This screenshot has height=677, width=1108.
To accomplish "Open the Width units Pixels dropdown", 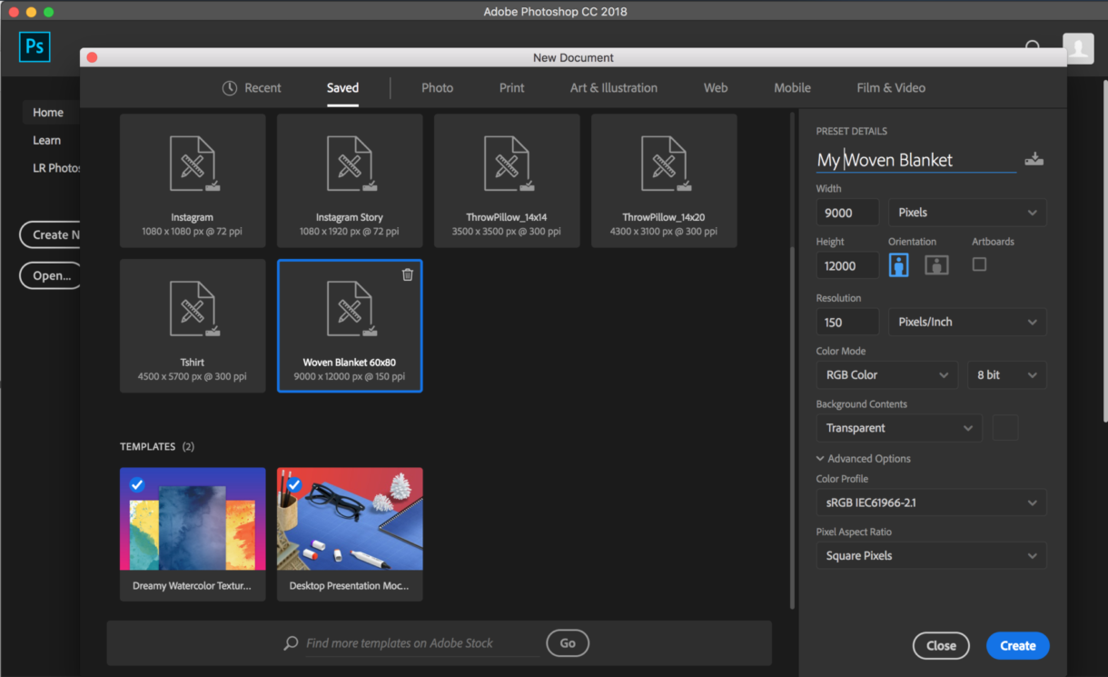I will point(967,213).
